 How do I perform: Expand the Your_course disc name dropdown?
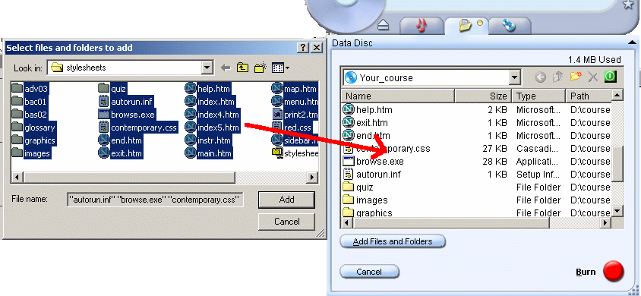(x=514, y=77)
